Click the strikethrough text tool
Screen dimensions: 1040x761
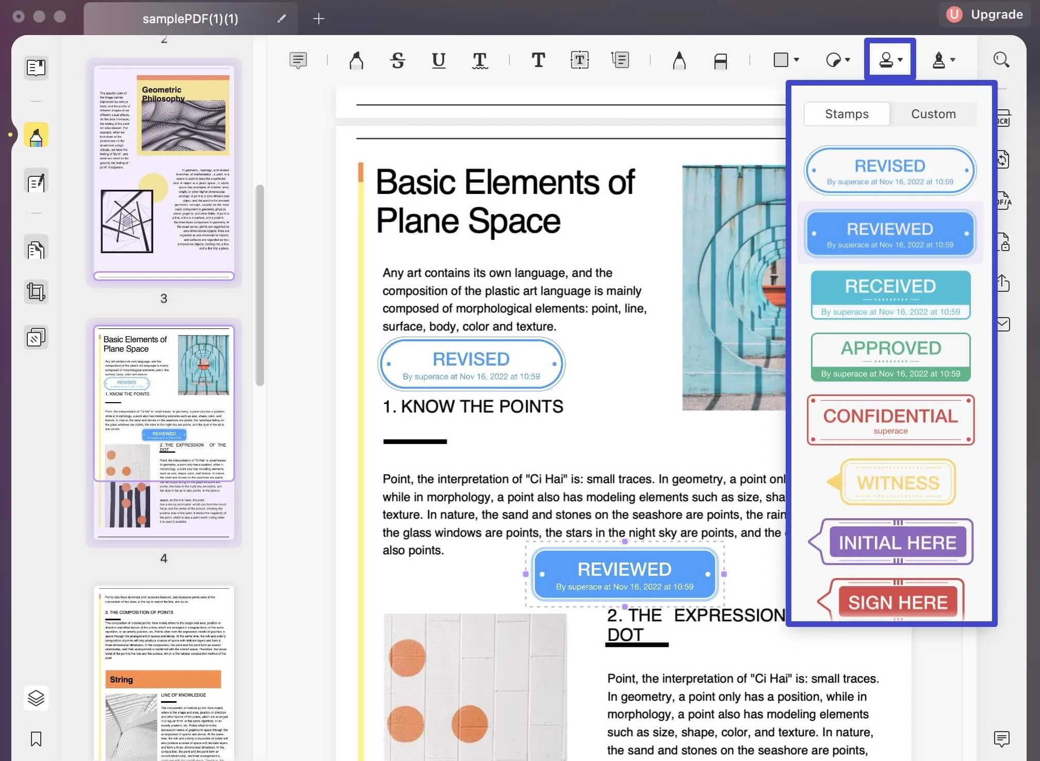397,60
